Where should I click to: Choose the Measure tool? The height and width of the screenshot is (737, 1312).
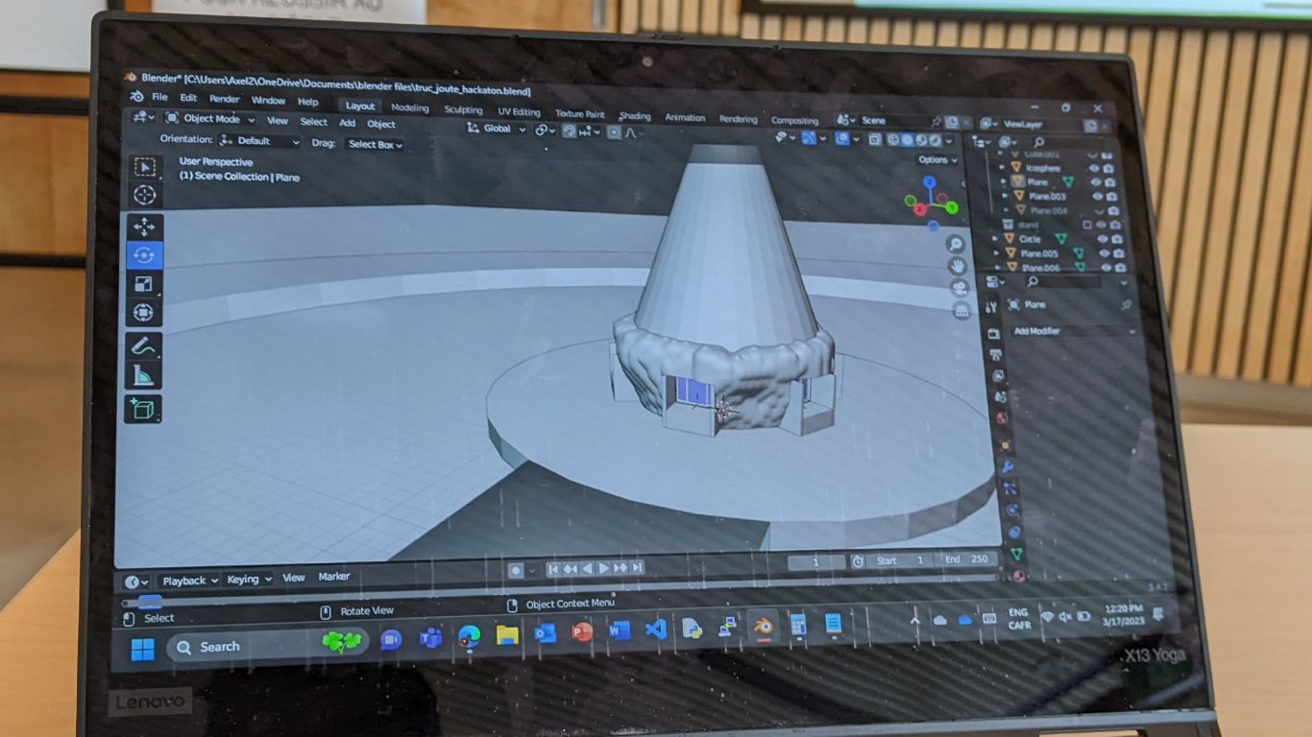click(144, 376)
